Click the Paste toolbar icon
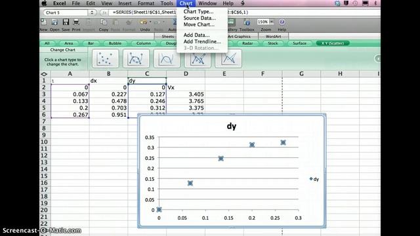 click(x=115, y=22)
